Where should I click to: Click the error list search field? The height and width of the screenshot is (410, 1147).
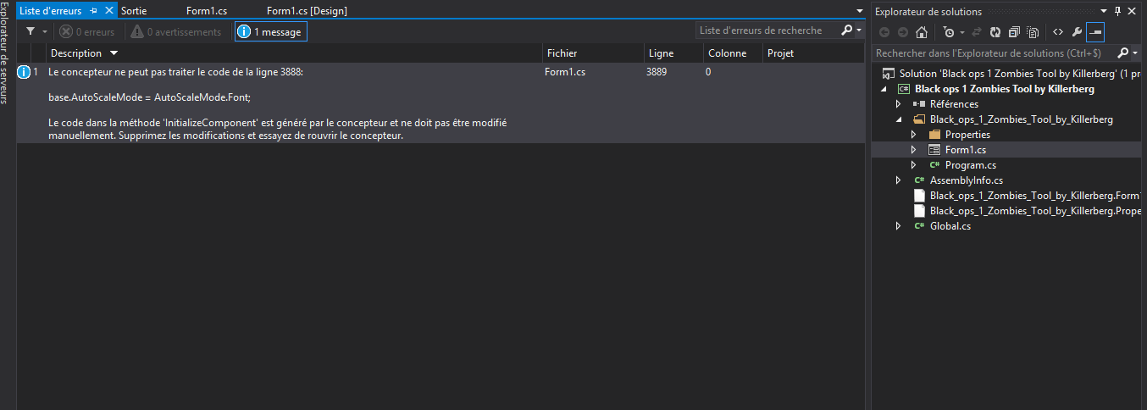pos(767,30)
